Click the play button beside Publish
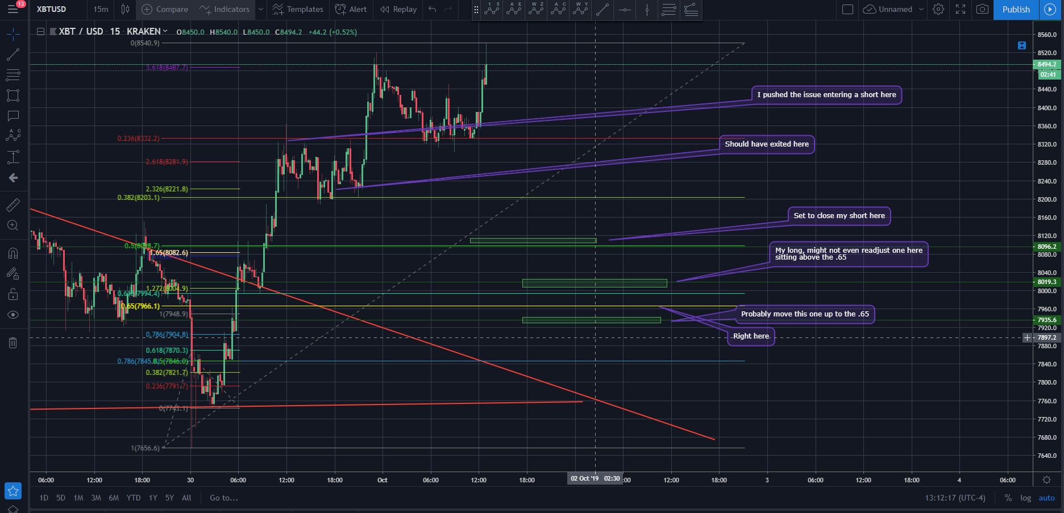 coord(1050,9)
